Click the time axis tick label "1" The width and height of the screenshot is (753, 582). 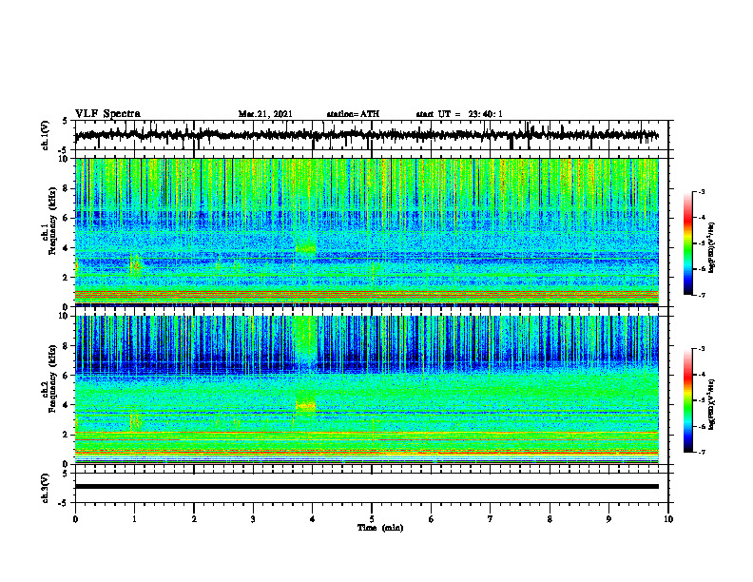pos(134,519)
